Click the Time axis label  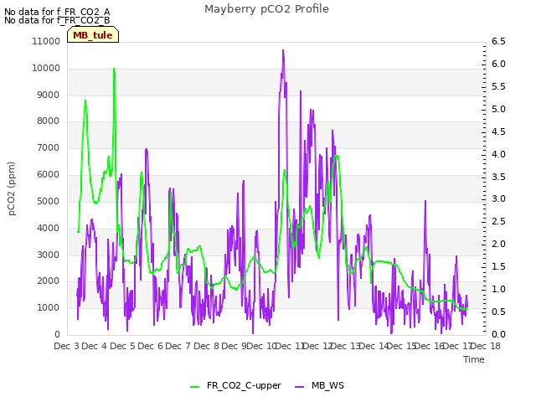(x=474, y=359)
